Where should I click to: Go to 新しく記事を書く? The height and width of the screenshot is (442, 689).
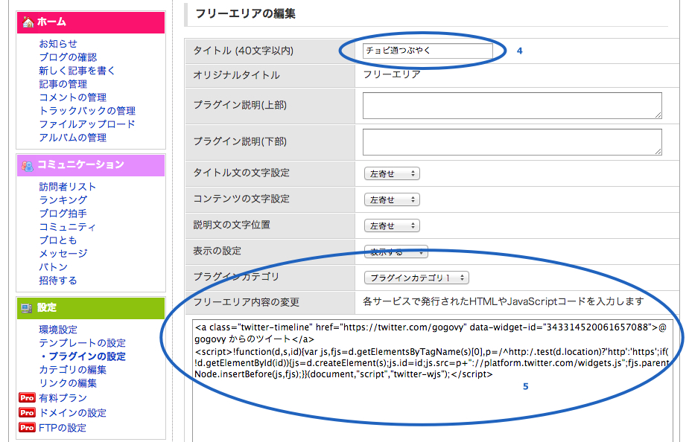tap(77, 71)
